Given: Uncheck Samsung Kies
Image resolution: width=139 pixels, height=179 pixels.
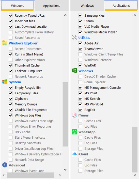Looking at the screenshot, I should tap(80, 15).
